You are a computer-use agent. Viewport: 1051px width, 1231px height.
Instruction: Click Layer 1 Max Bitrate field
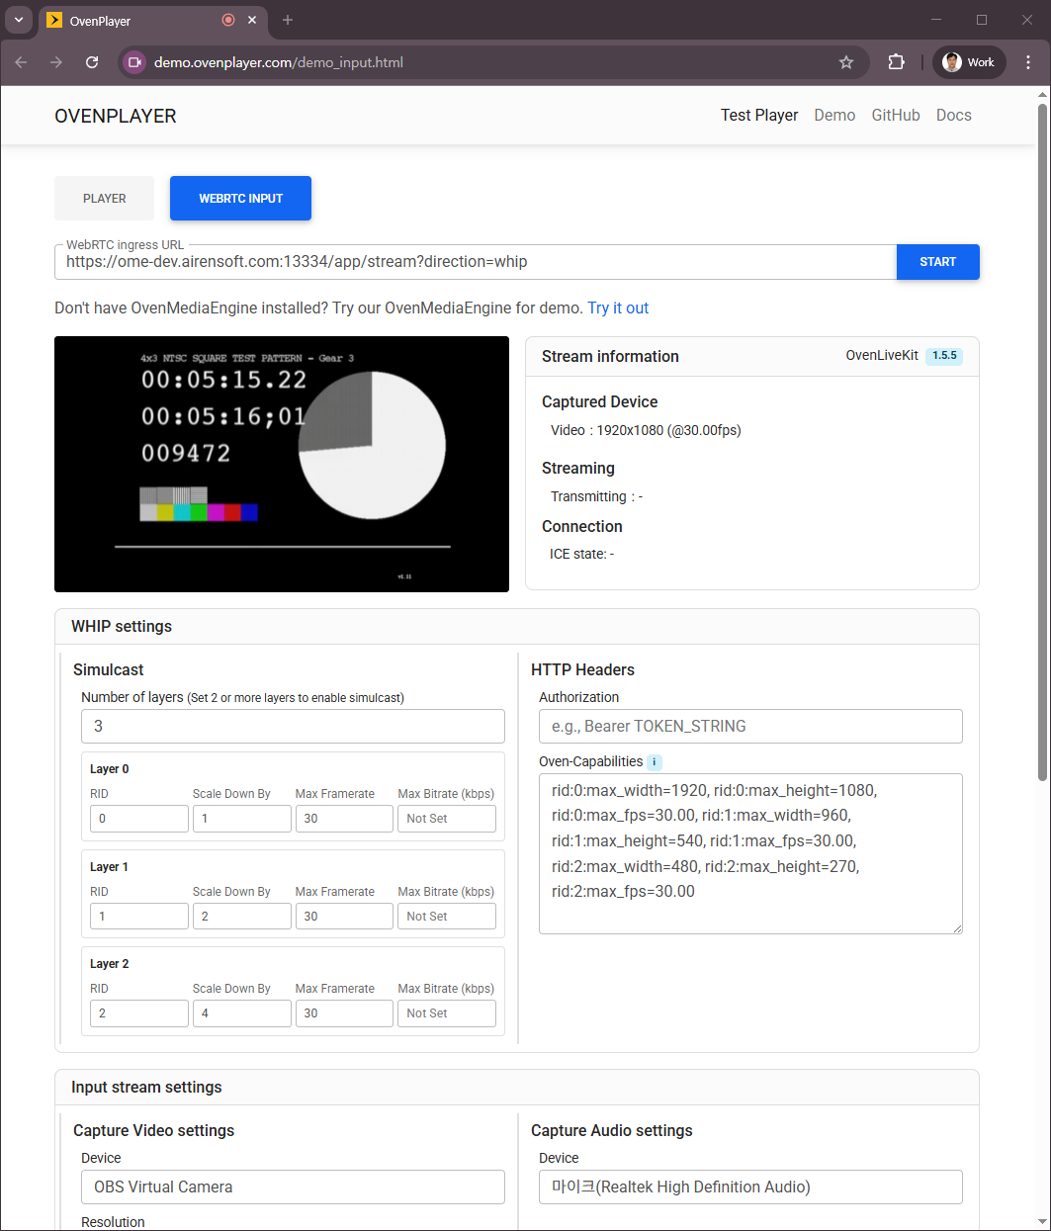(x=447, y=917)
